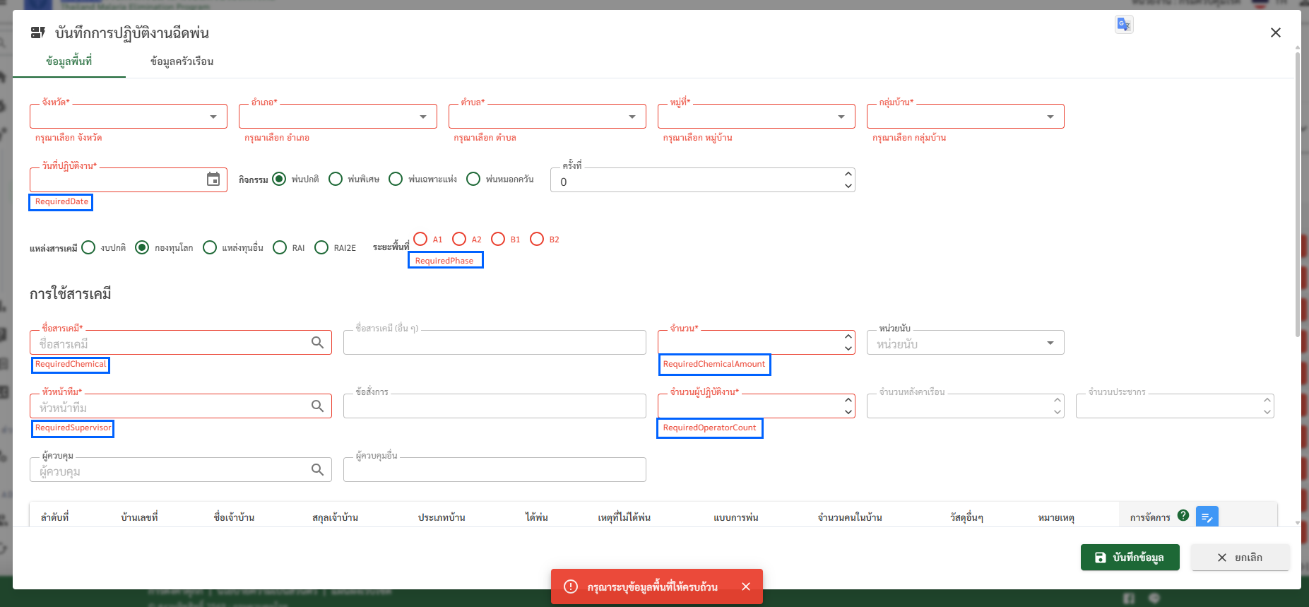Screen dimensions: 1309x607
Task: Click the search icon in หัวหน้าทีม field
Action: coord(317,406)
